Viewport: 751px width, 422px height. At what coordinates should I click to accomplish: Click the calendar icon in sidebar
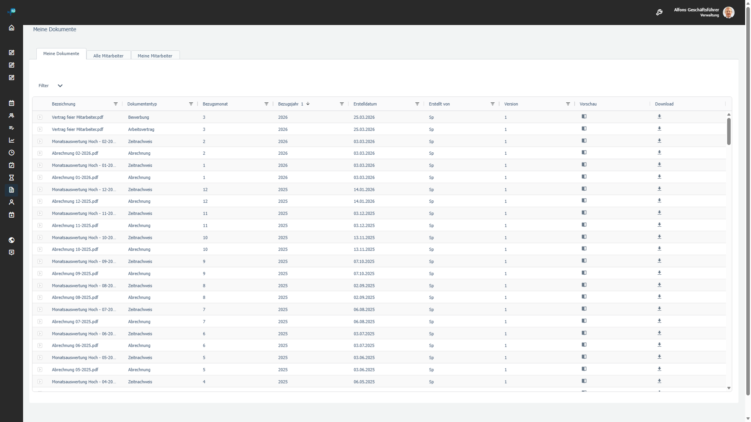(11, 103)
